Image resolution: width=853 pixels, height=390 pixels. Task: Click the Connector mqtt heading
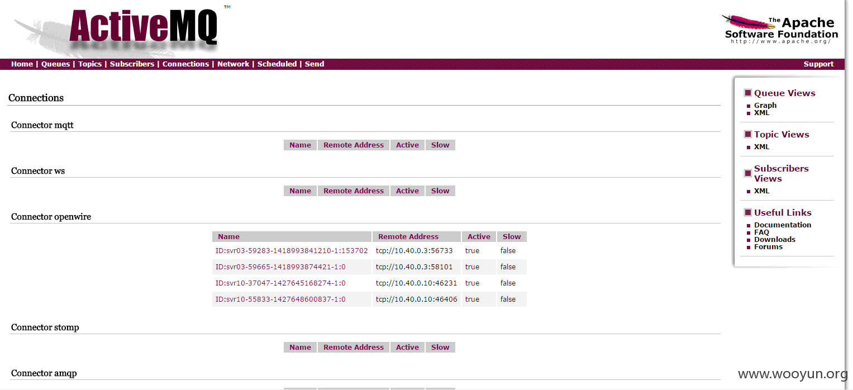point(42,125)
